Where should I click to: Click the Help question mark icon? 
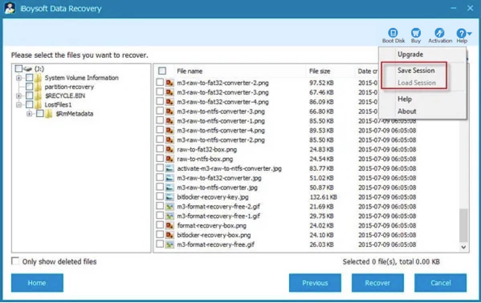pyautogui.click(x=461, y=33)
